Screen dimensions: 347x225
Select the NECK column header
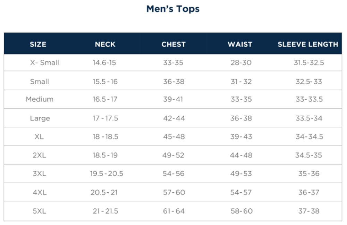[105, 44]
